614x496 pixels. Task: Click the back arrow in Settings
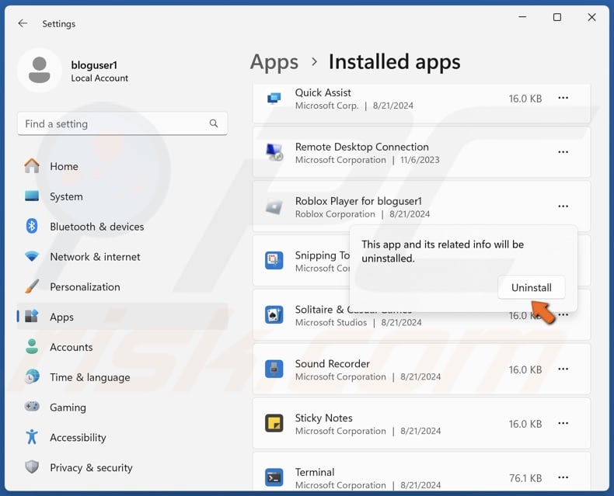click(23, 23)
